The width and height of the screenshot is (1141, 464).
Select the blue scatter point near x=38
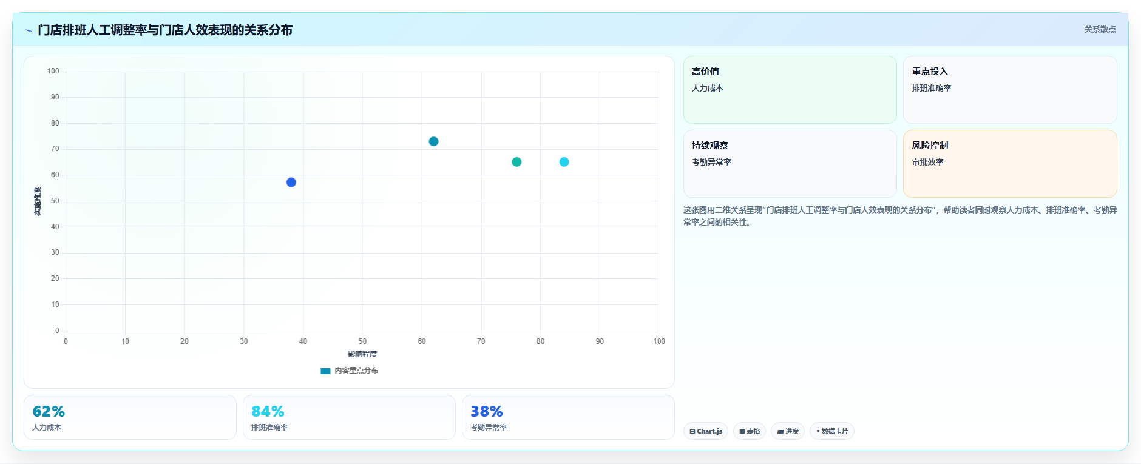point(291,183)
